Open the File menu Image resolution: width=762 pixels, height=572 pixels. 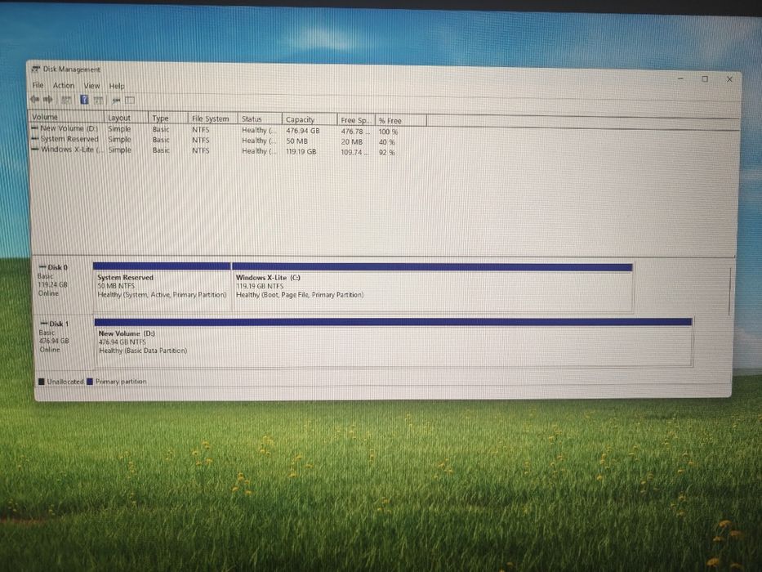(x=38, y=85)
